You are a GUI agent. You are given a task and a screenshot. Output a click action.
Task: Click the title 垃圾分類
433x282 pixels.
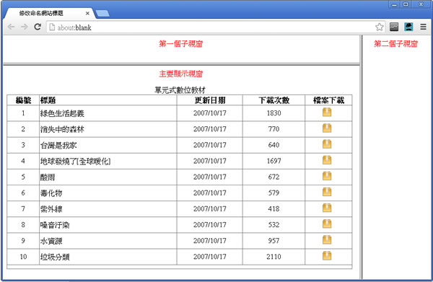pyautogui.click(x=55, y=257)
